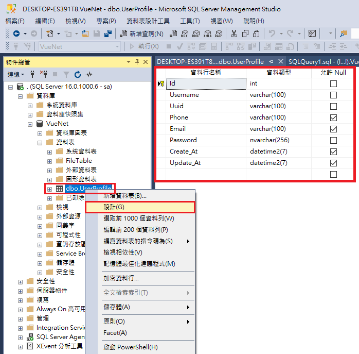Screen dimensions: 359x354
Task: Click the Open File folder icon
Action: [x=85, y=33]
